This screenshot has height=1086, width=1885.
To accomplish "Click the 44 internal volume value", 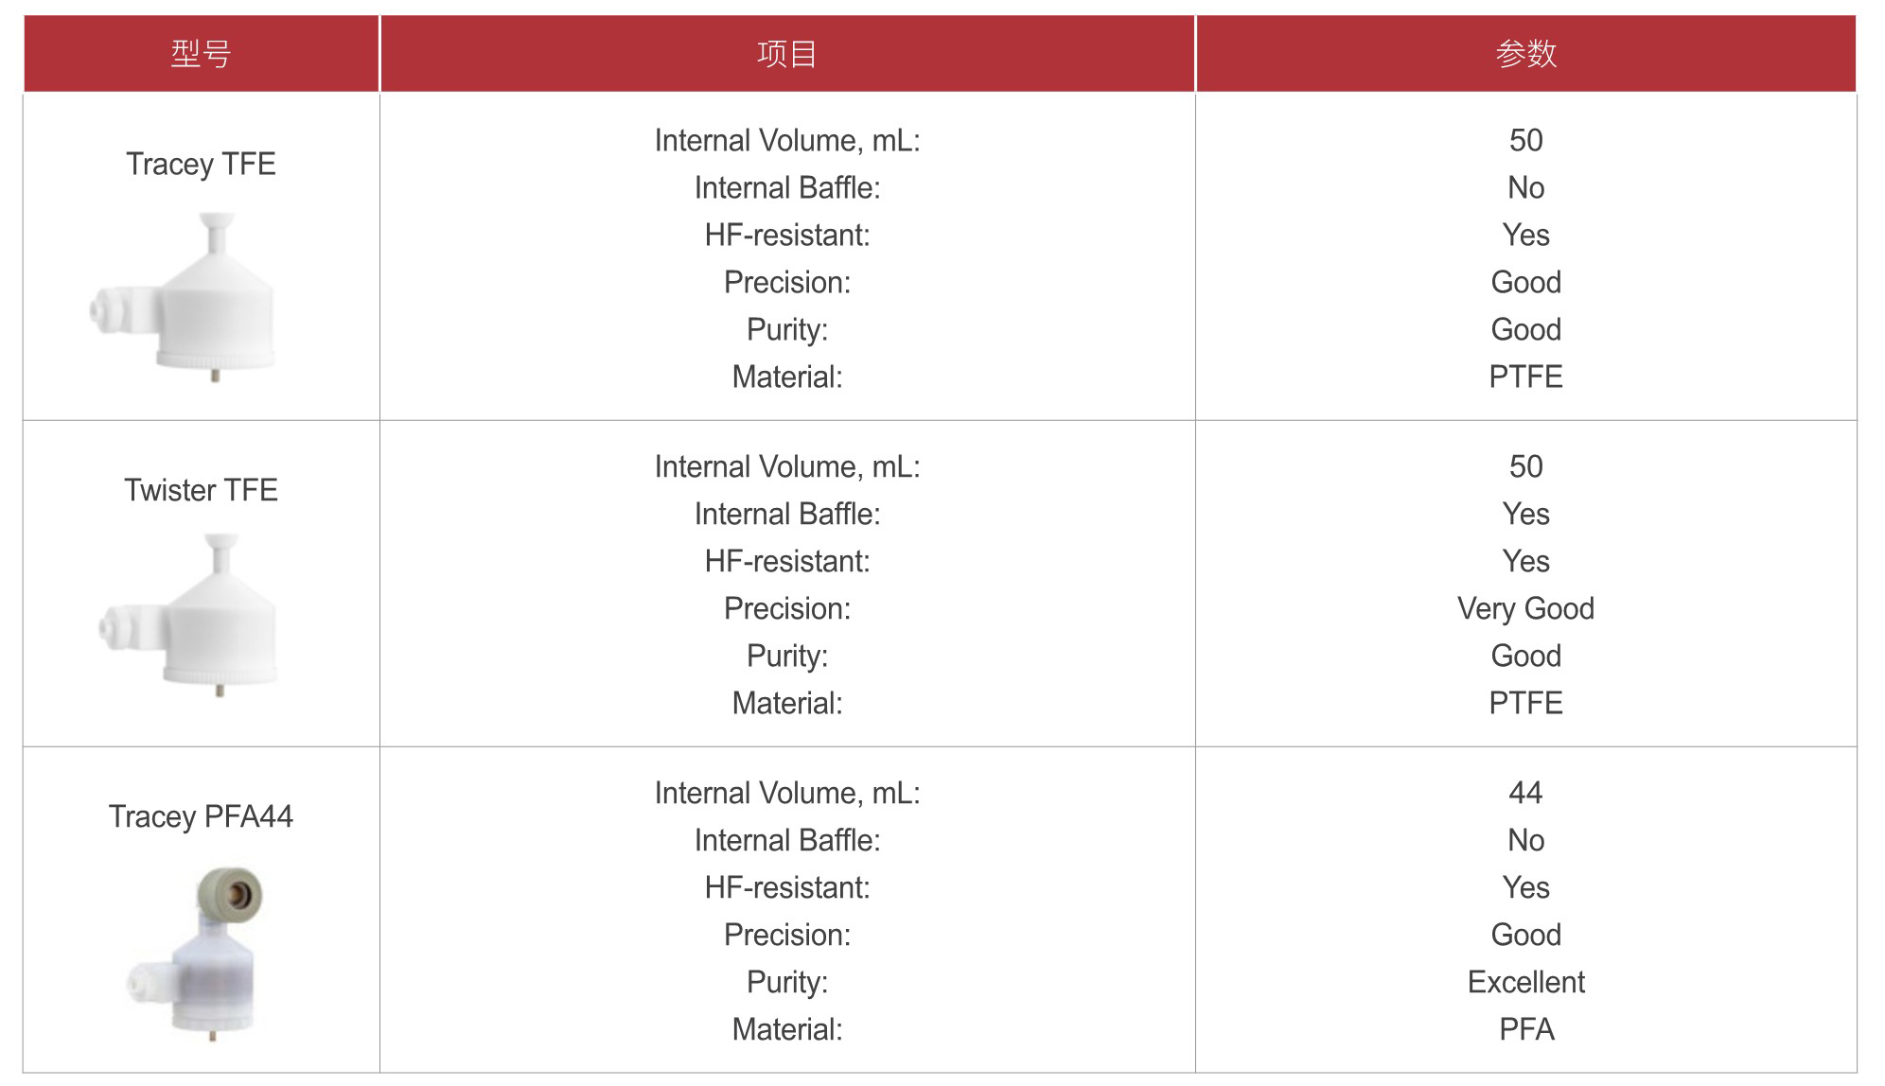I will 1526,793.
